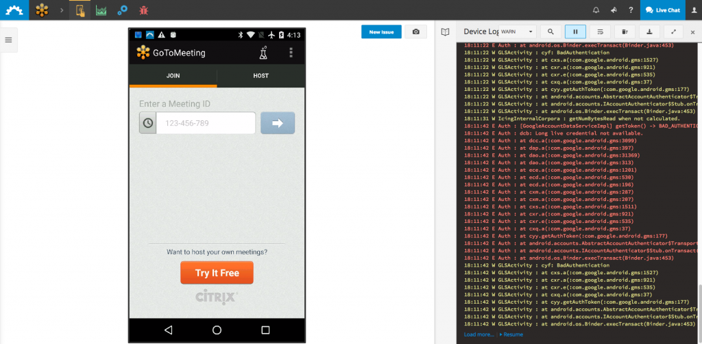Click log line 'dcb: Long live credential not available.'

(553, 133)
